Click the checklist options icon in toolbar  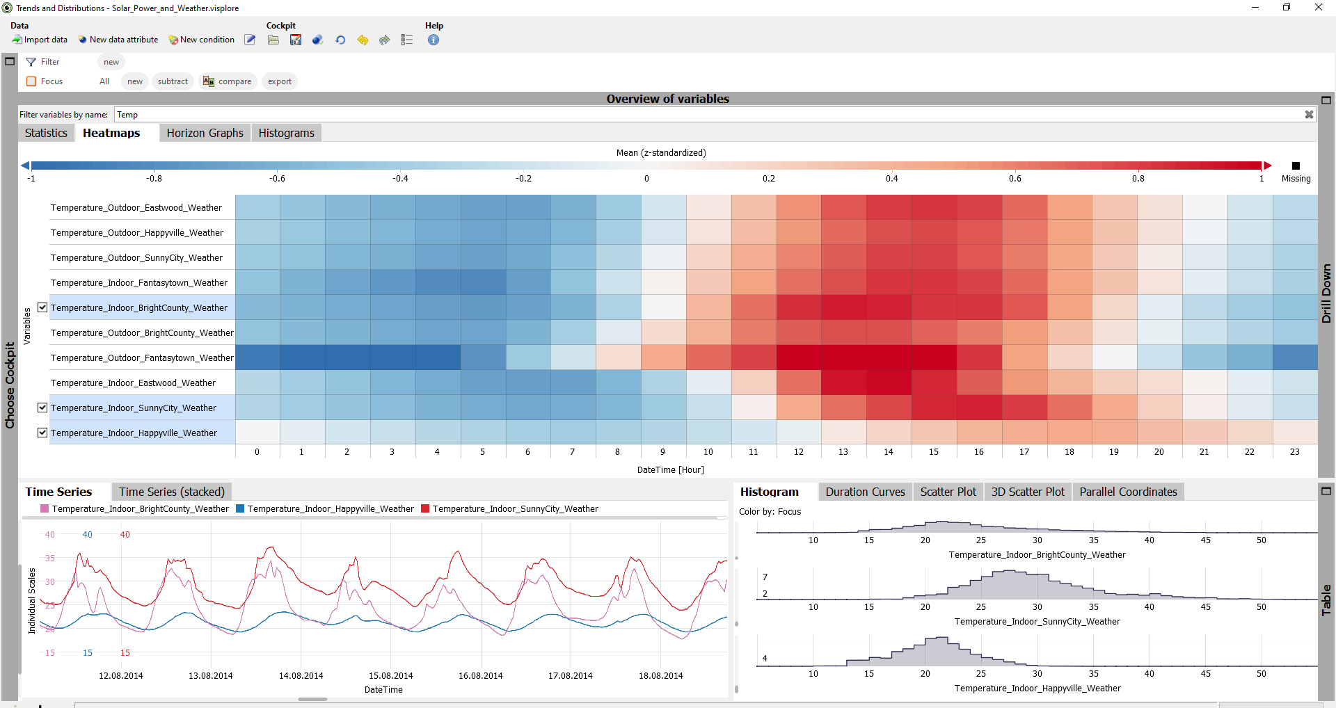click(407, 40)
